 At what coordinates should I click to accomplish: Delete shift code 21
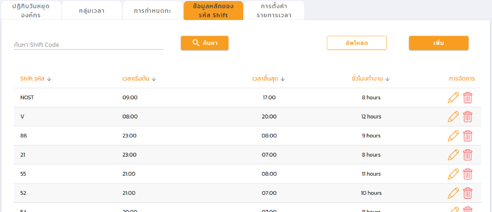click(x=468, y=155)
